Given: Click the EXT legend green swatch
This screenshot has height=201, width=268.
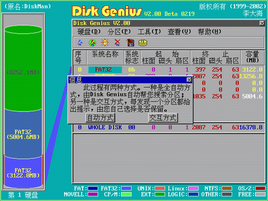Looking at the screenshot, I should [160, 194].
